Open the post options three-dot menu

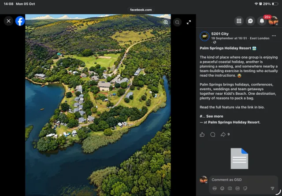click(x=274, y=36)
